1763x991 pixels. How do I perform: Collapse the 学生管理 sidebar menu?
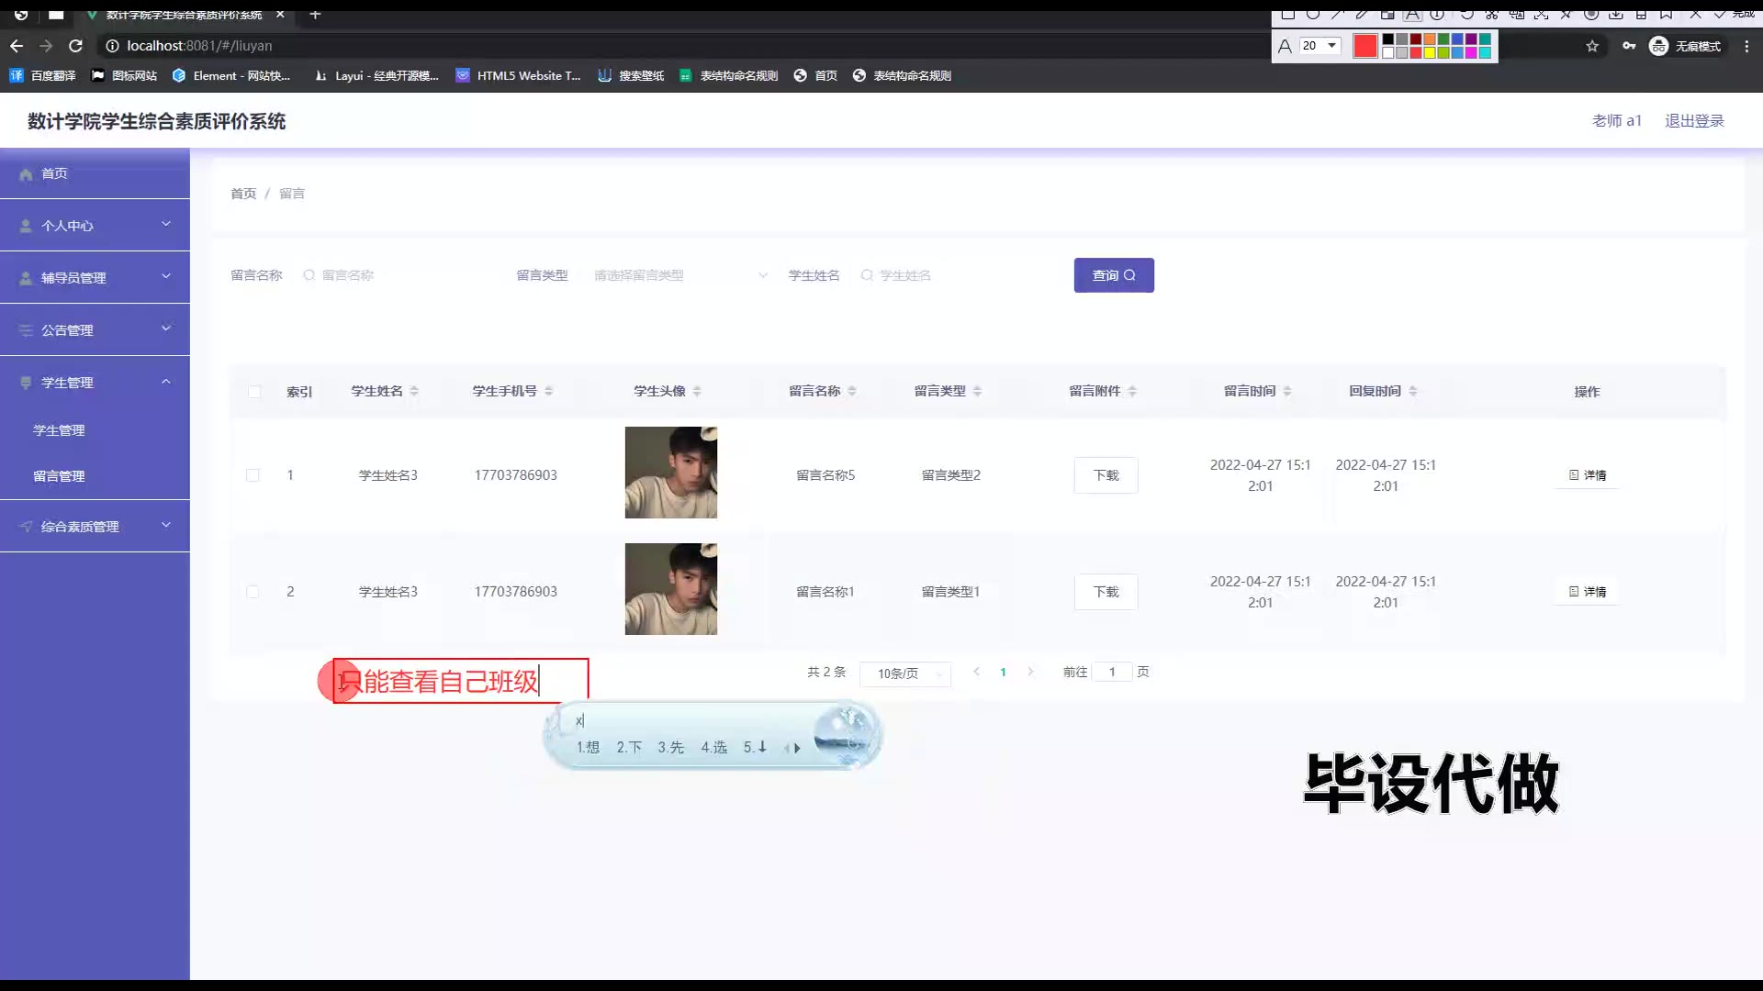click(95, 382)
